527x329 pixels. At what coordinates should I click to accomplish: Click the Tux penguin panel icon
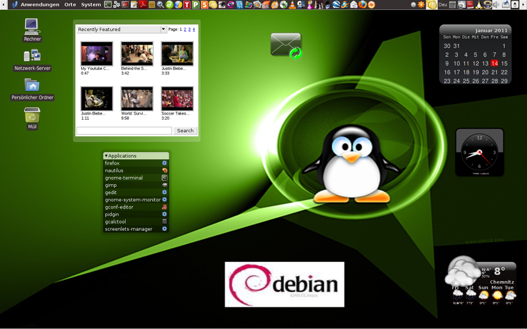pyautogui.click(x=479, y=5)
